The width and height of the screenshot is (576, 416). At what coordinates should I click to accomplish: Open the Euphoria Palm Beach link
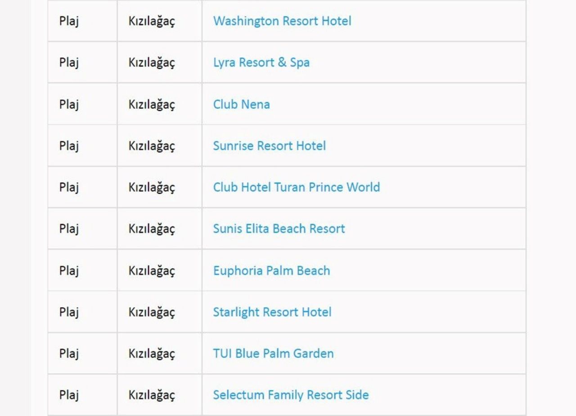pyautogui.click(x=272, y=271)
